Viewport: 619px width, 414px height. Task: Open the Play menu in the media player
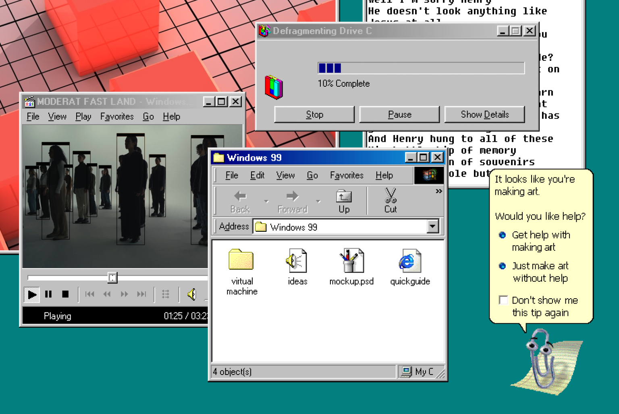pos(83,117)
